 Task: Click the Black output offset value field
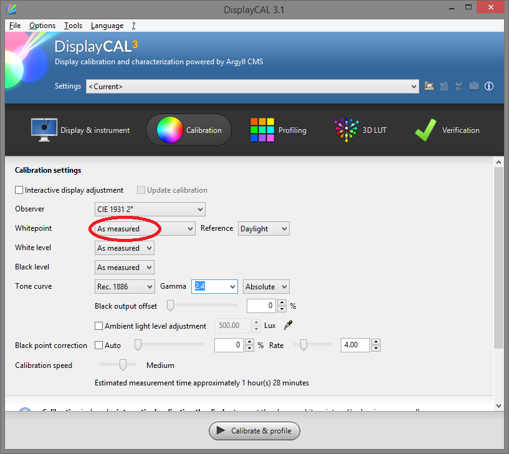point(261,306)
